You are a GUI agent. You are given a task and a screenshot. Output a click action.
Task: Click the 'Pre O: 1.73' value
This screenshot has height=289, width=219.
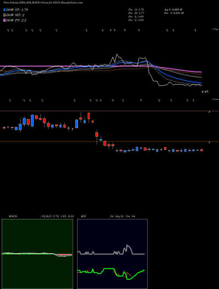point(136,9)
